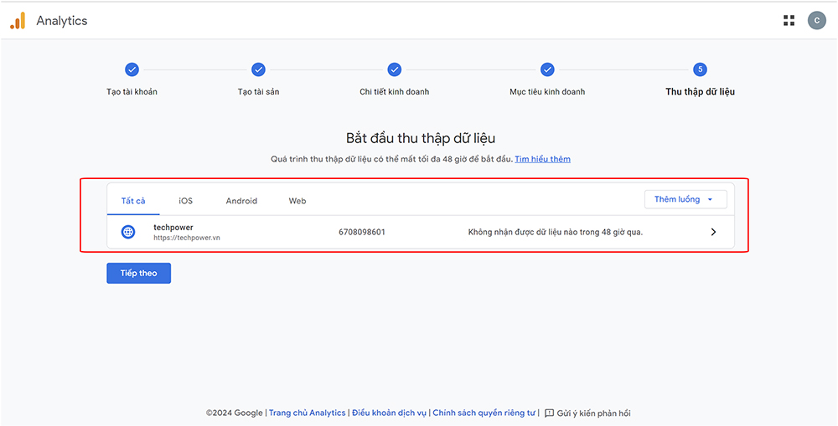The width and height of the screenshot is (838, 426).
Task: Open Trang chủ Analytics footer link
Action: [307, 413]
